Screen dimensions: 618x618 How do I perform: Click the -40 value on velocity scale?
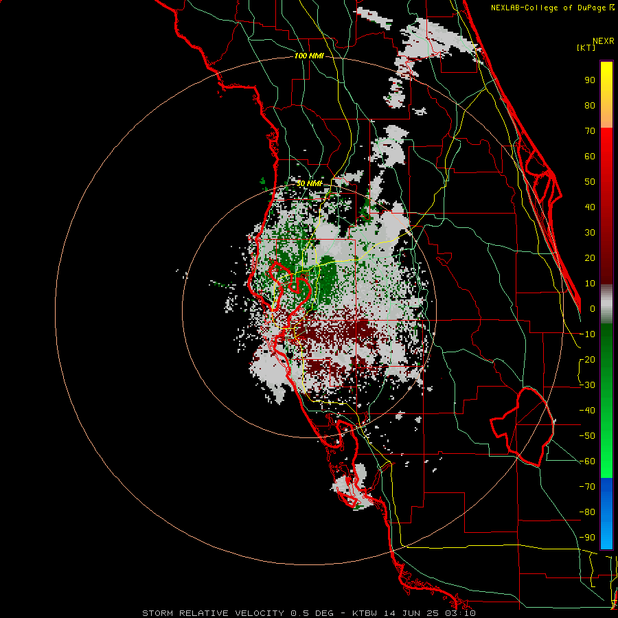[587, 411]
